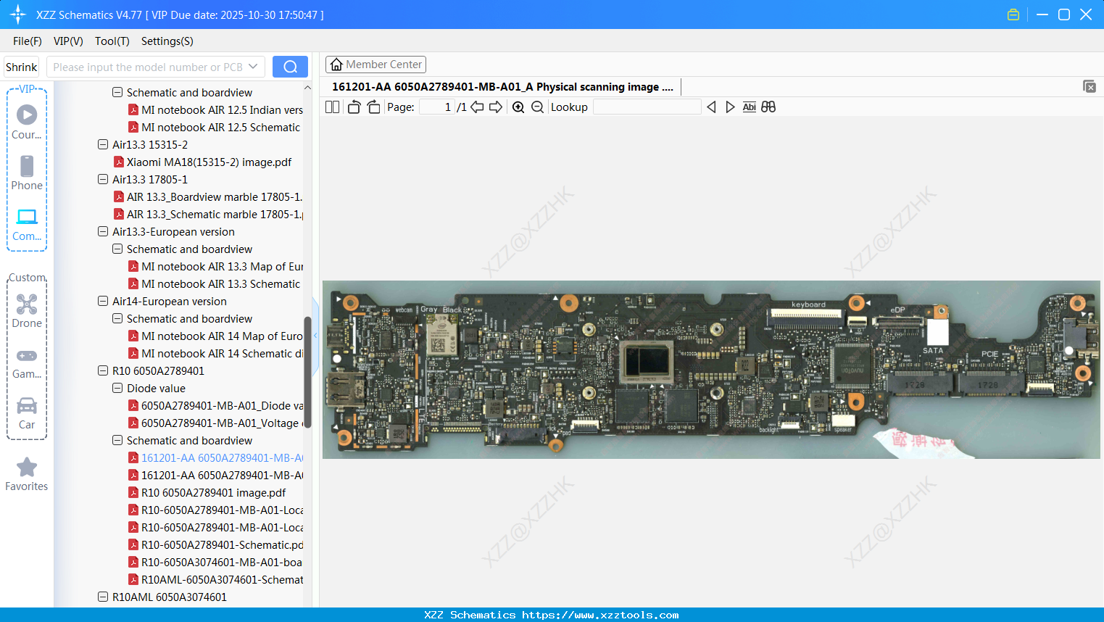Viewport: 1104px width, 622px height.
Task: Open the Tool(T) menu
Action: click(112, 41)
